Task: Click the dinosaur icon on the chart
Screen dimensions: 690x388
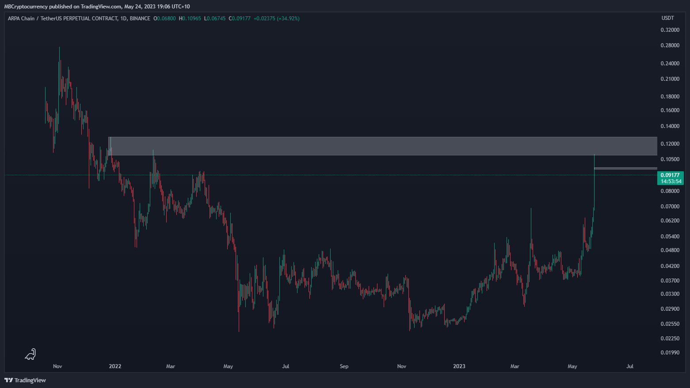Action: 30,354
